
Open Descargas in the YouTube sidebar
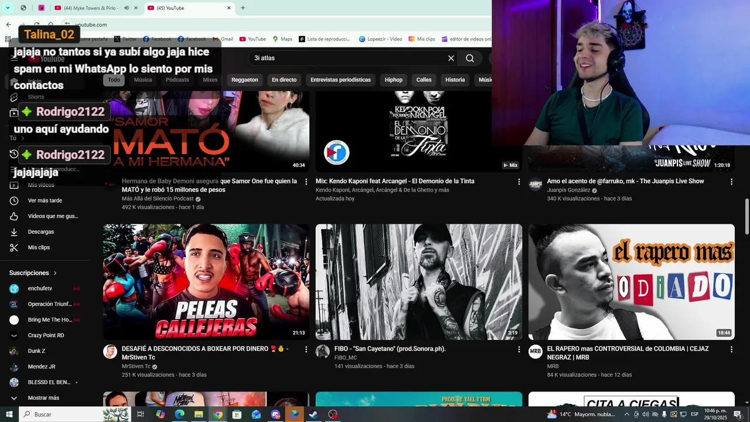pos(40,232)
